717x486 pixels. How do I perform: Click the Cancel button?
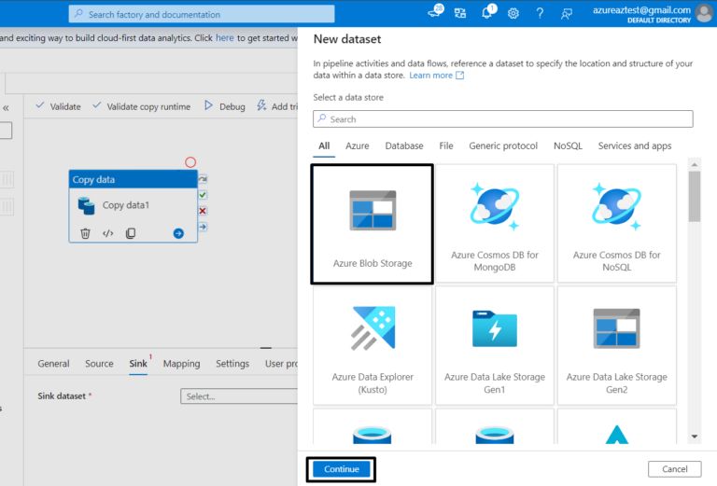pyautogui.click(x=674, y=469)
